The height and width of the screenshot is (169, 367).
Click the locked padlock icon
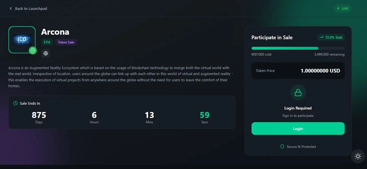point(298,93)
